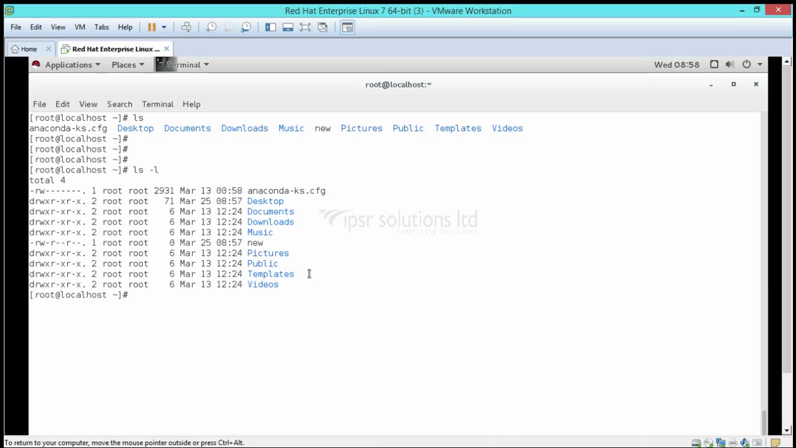Open VMware File menu
Image resolution: width=796 pixels, height=448 pixels.
point(16,27)
